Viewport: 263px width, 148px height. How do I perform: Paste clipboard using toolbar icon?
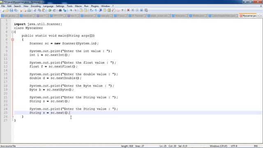pyautogui.click(x=44, y=10)
